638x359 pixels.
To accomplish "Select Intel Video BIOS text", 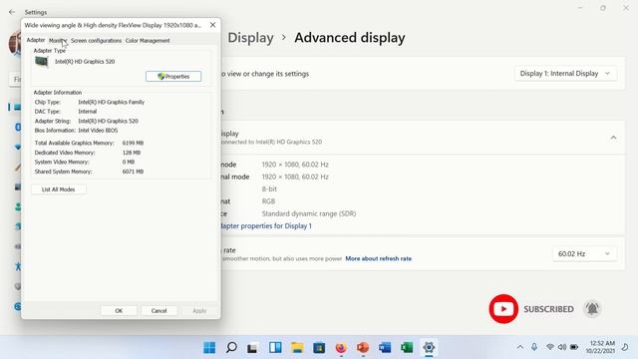I will [98, 131].
